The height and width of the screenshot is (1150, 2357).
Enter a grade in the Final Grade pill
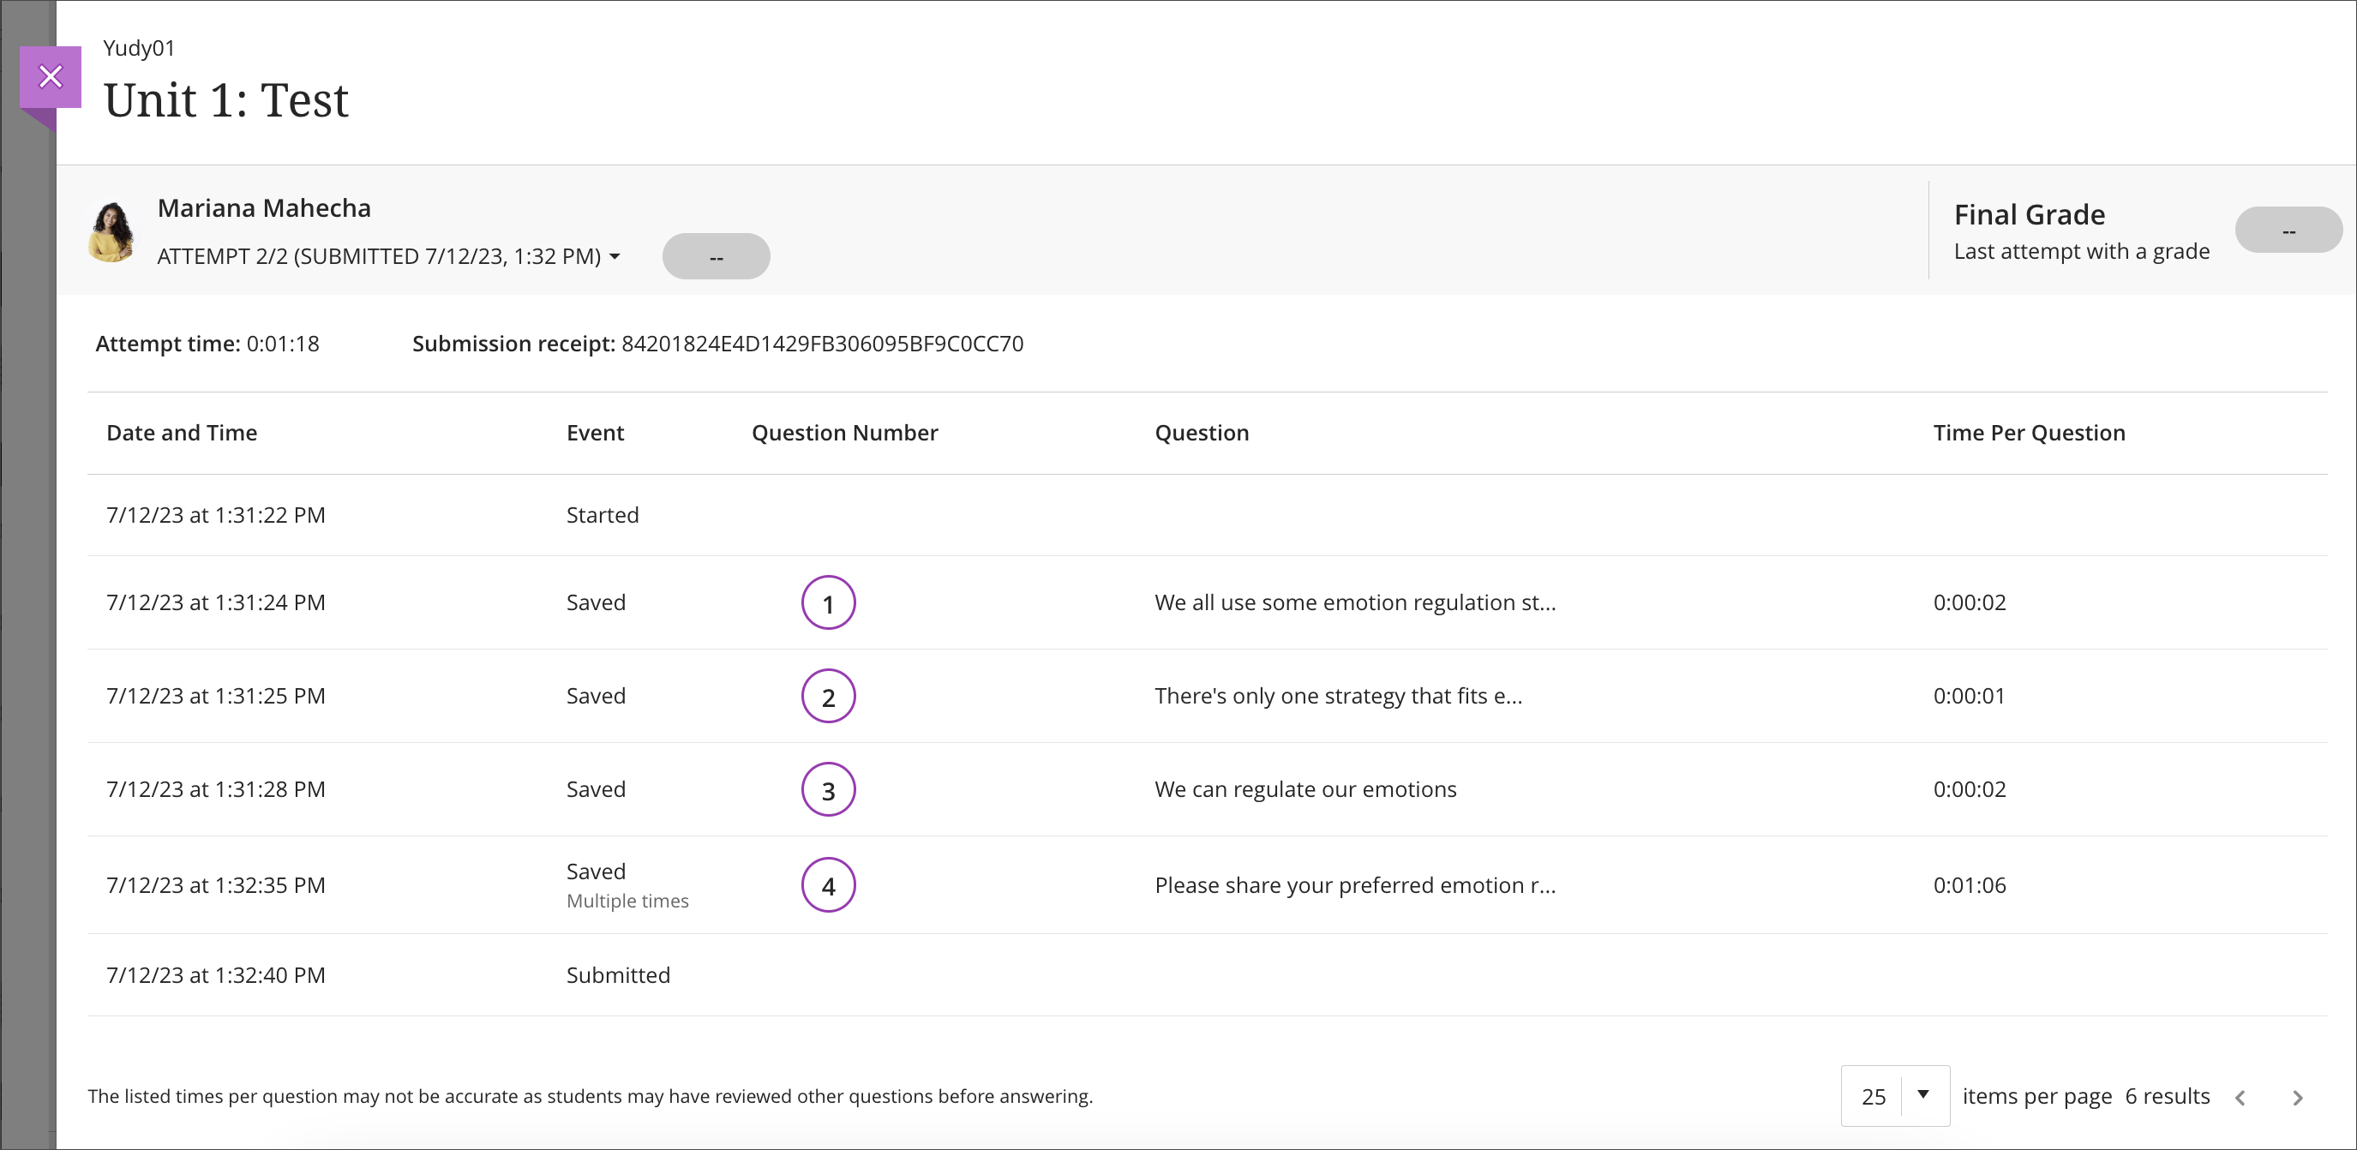[x=2288, y=230]
